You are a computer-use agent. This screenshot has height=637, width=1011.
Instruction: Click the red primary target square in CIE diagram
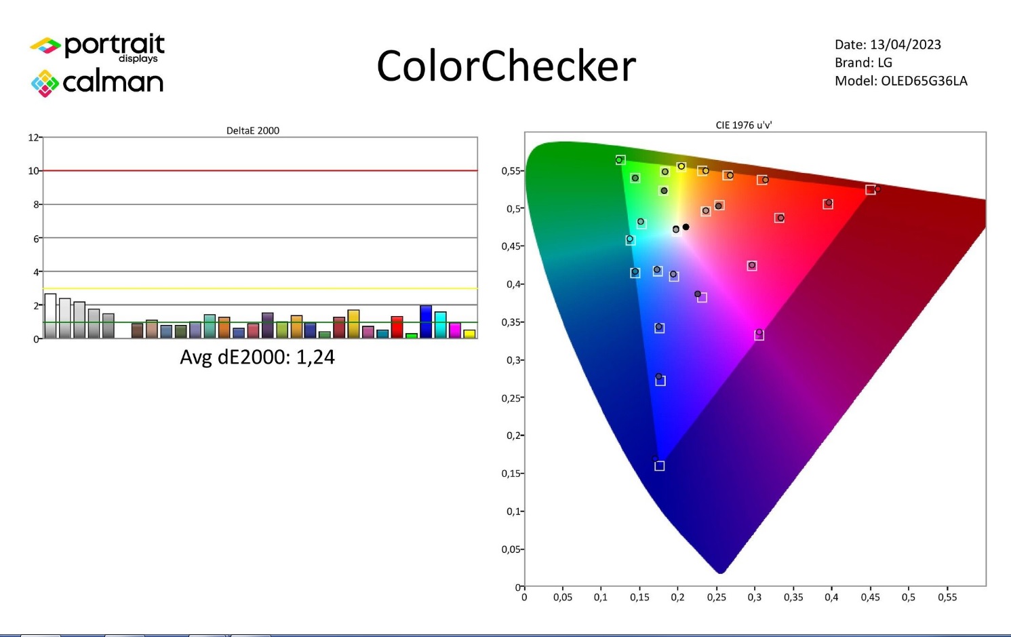pyautogui.click(x=871, y=190)
